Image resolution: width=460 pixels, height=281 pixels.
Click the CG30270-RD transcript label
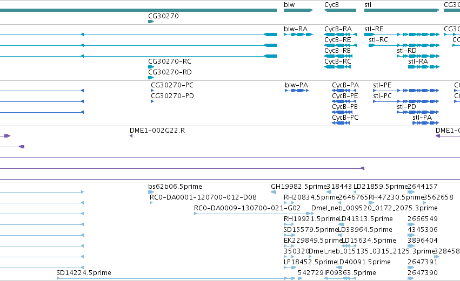pos(170,72)
